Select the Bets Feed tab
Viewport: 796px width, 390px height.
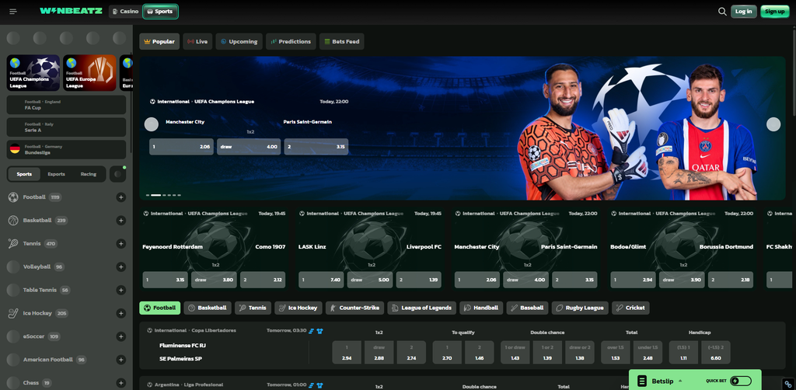(342, 42)
